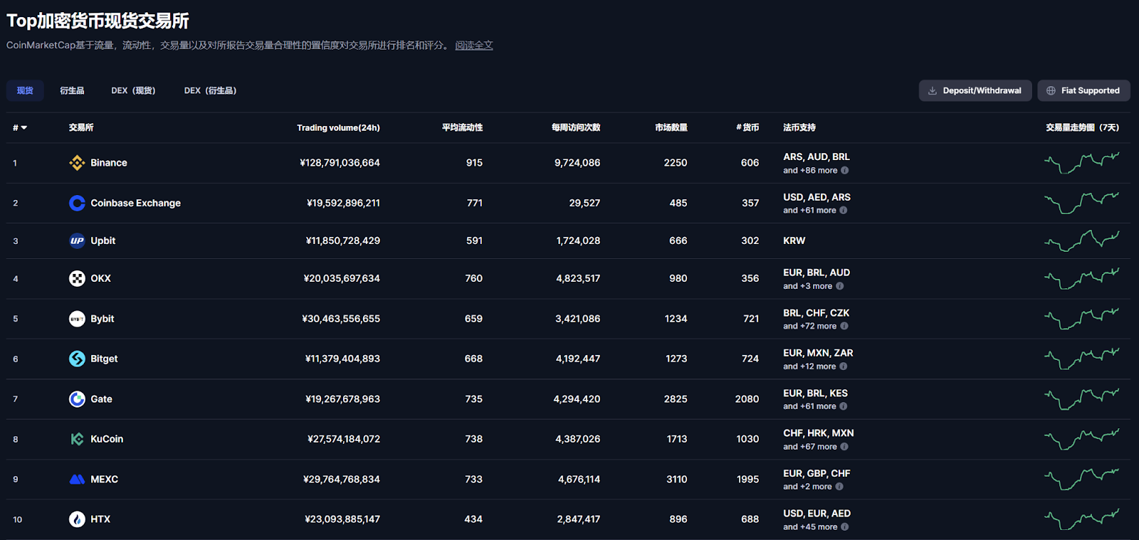Click the Fiat Supported button
This screenshot has height=540, width=1139.
(1083, 90)
